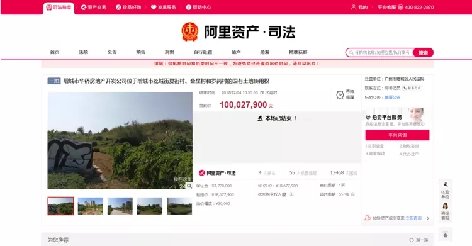This screenshot has height=246, width=472.
Task: Click the help icon next to 延时周期
Action: coord(353,194)
